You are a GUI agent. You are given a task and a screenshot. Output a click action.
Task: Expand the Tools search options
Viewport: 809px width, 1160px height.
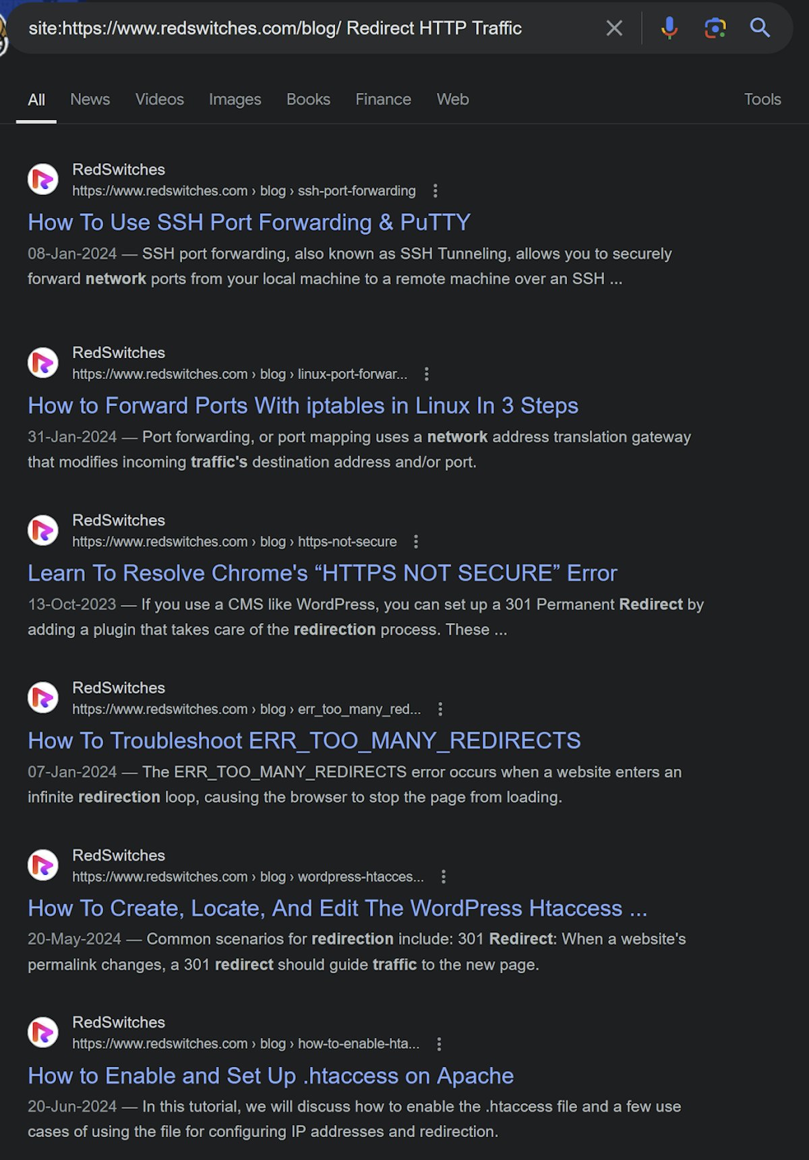pyautogui.click(x=762, y=99)
